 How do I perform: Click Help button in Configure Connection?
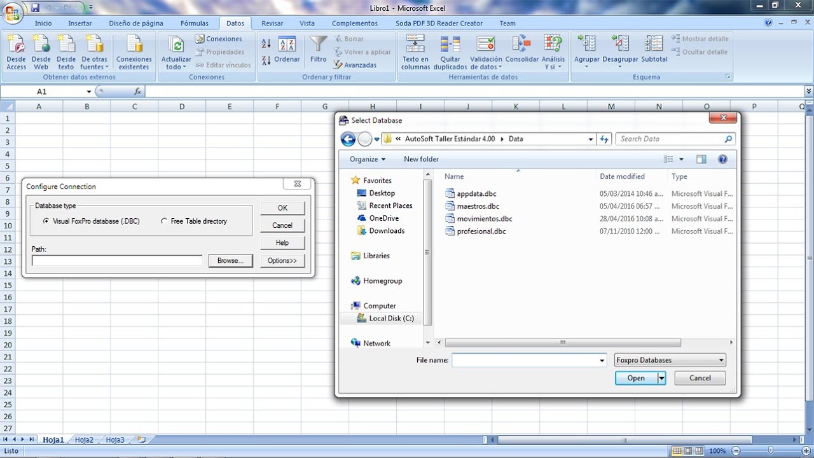pyautogui.click(x=282, y=243)
